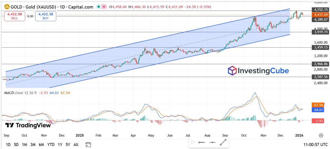330x149 pixels.
Task: Select the diagonal trend line tool
Action: tap(223, 142)
